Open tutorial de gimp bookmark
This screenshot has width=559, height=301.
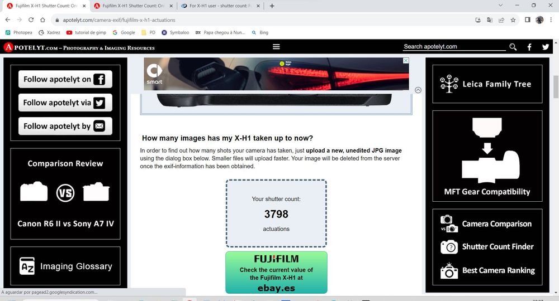coord(86,32)
